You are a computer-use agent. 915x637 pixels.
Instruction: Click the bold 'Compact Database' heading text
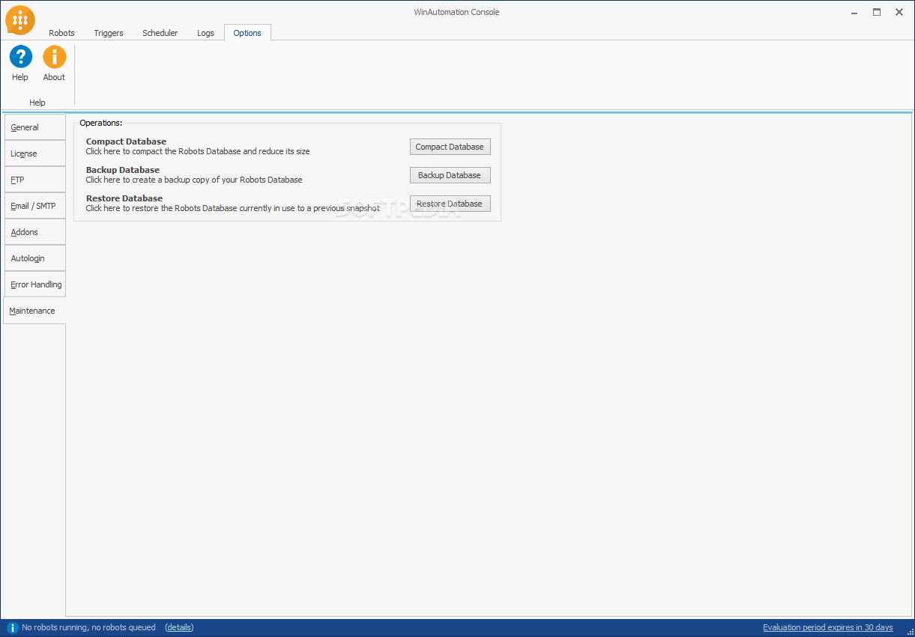126,141
